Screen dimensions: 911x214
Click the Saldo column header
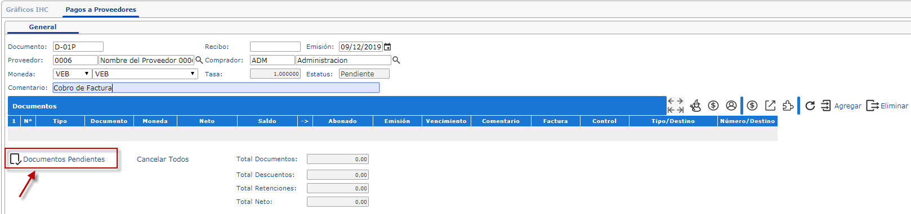click(x=267, y=121)
